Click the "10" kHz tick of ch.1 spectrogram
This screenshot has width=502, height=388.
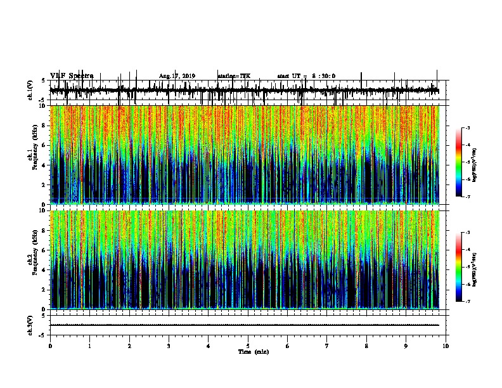point(42,106)
